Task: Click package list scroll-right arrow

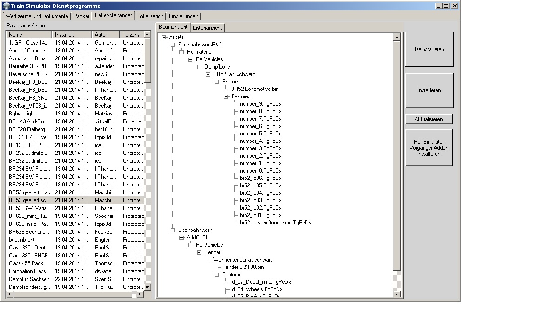Action: point(139,294)
